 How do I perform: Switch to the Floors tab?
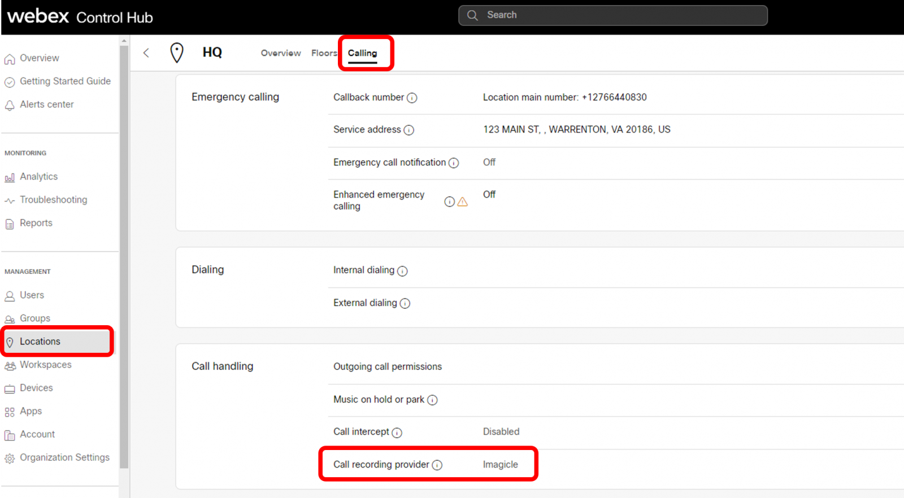[324, 53]
